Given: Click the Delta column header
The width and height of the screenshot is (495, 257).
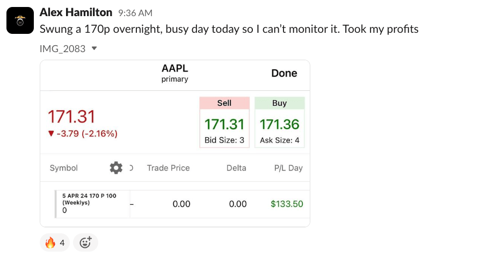Looking at the screenshot, I should click(x=236, y=168).
